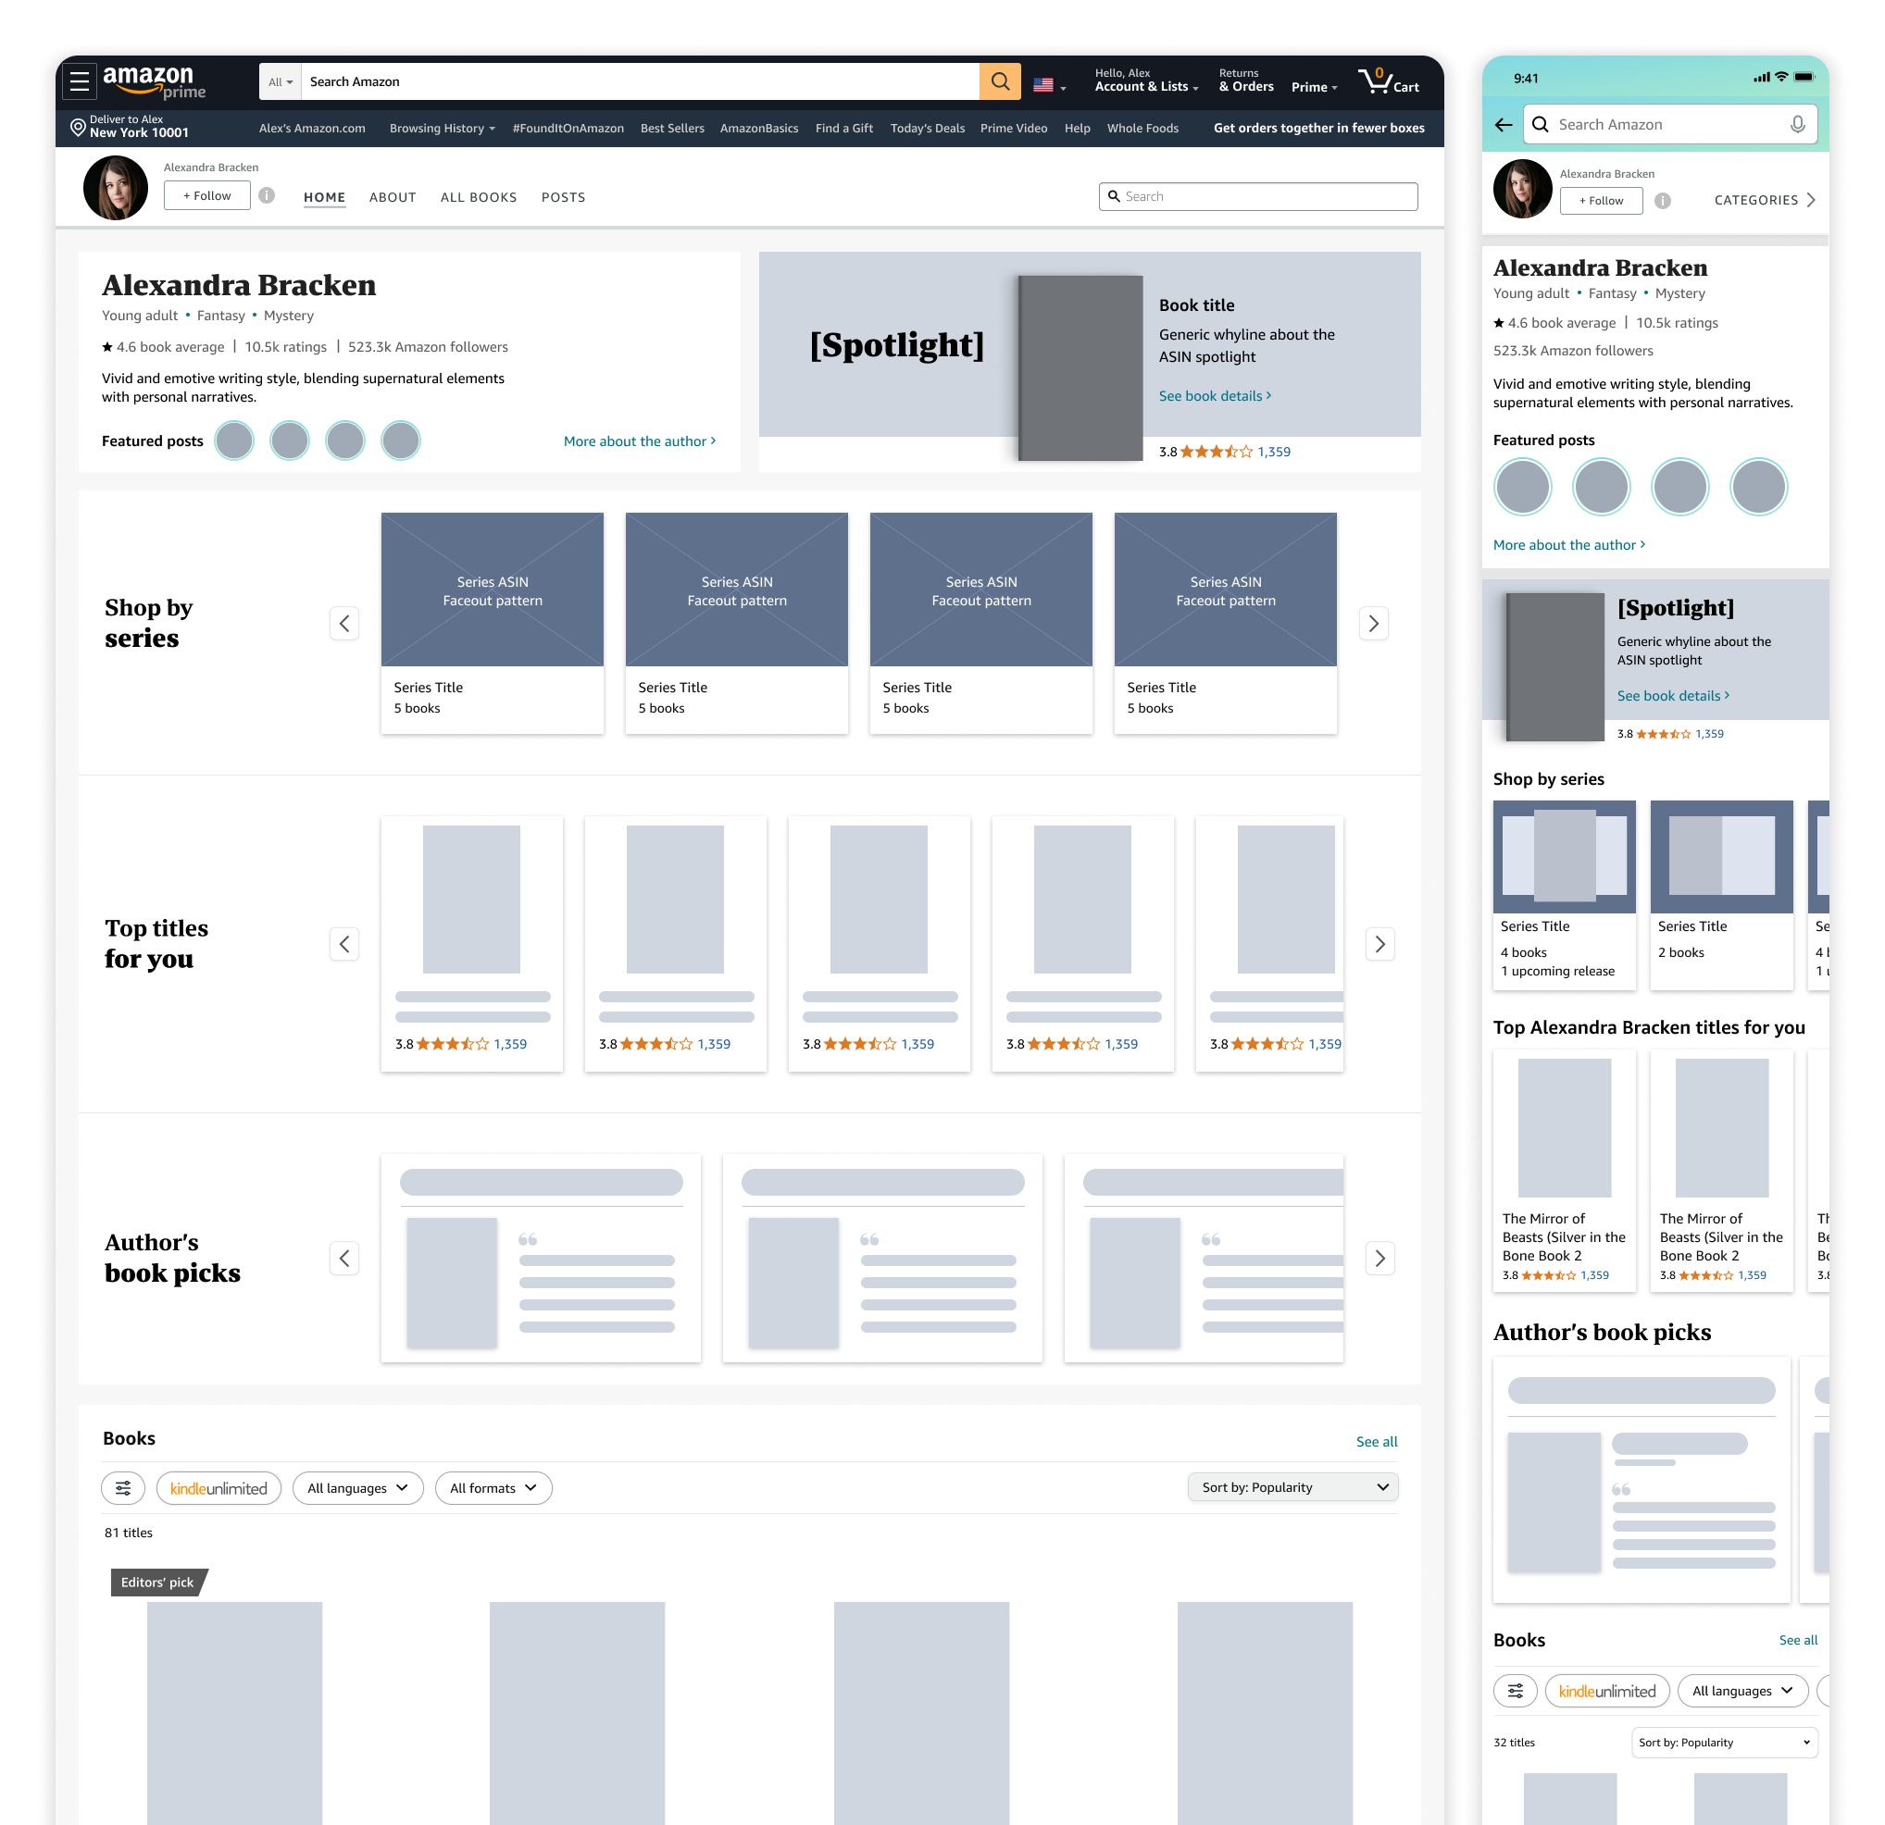
Task: Toggle the desktop Kindle Unlimited filter
Action: (218, 1488)
